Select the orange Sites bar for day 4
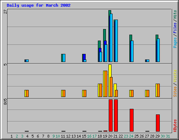Image resolution: width=179 pixels, height=140 pixels. coord(27,93)
